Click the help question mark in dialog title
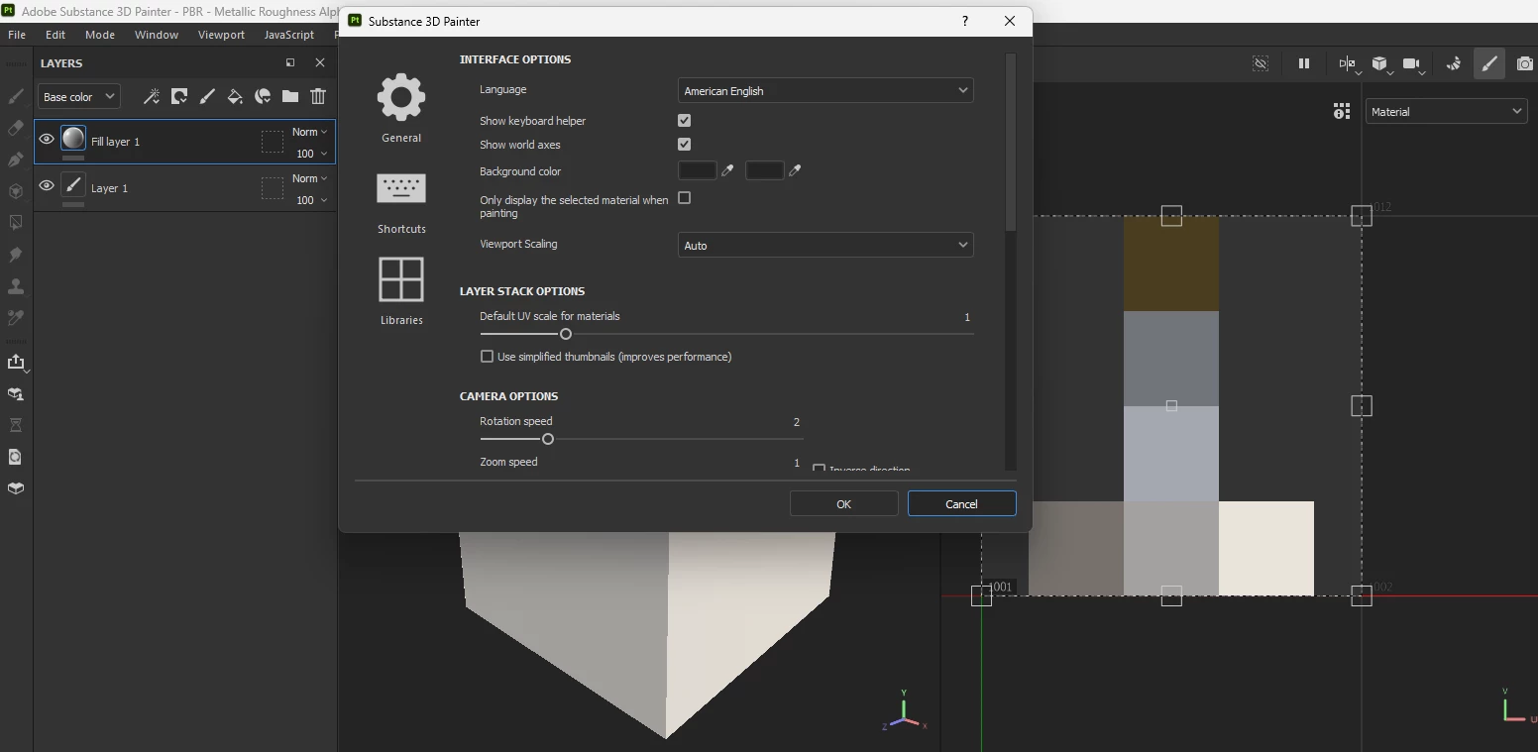This screenshot has width=1538, height=752. point(964,21)
